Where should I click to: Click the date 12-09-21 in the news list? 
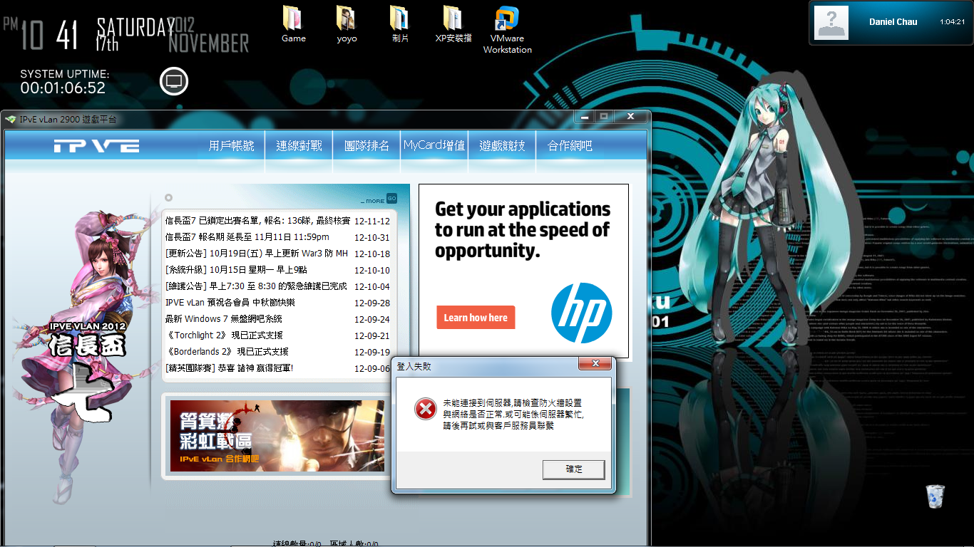[372, 336]
